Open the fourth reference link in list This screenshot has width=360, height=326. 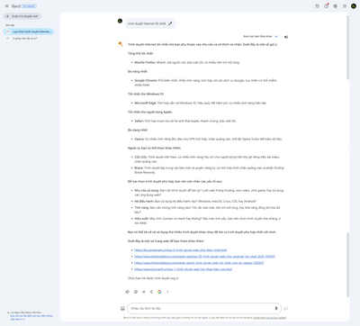coord(184,269)
